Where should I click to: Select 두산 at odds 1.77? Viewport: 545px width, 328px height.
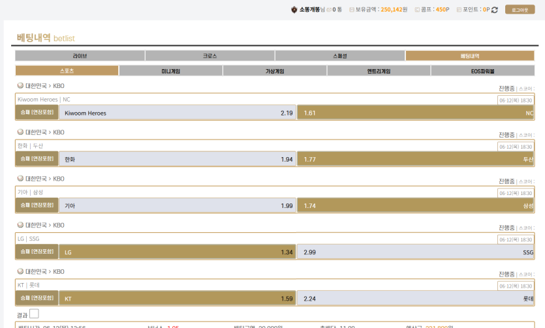point(416,159)
